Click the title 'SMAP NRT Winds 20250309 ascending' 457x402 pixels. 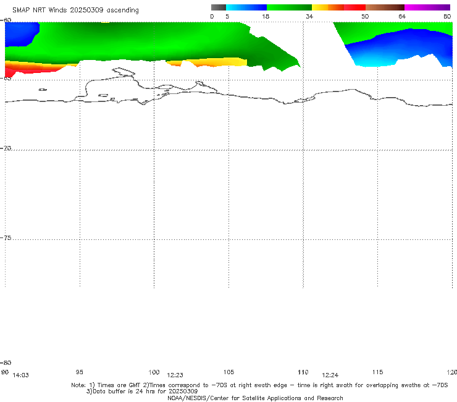click(x=75, y=10)
